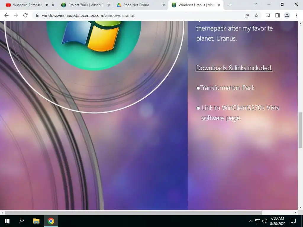The height and width of the screenshot is (227, 303).
Task: Close the Page Not Found tab
Action: [x=164, y=5]
